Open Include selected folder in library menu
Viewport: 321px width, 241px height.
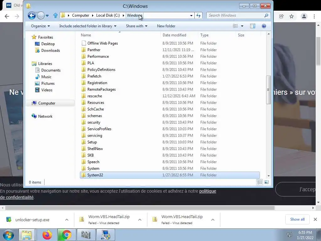[88, 26]
